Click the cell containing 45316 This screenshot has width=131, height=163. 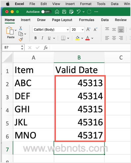click(79, 122)
